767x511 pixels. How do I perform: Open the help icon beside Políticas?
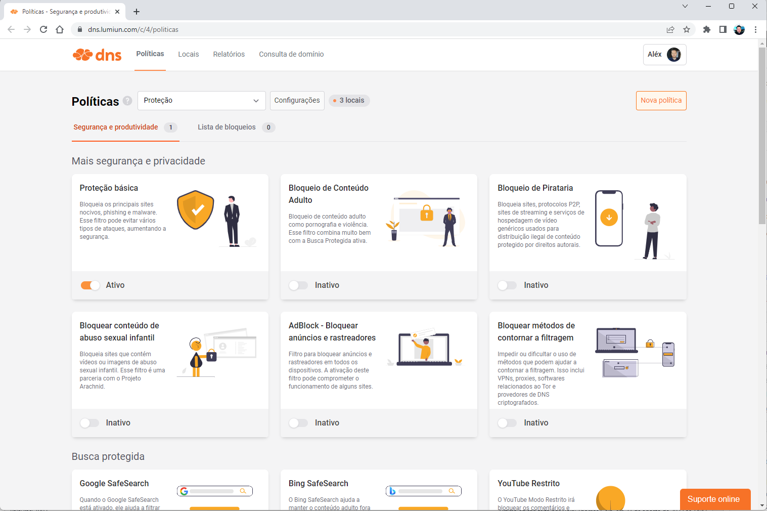[x=127, y=101]
